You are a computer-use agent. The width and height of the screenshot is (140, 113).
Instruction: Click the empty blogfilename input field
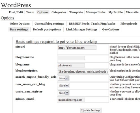(71, 58)
